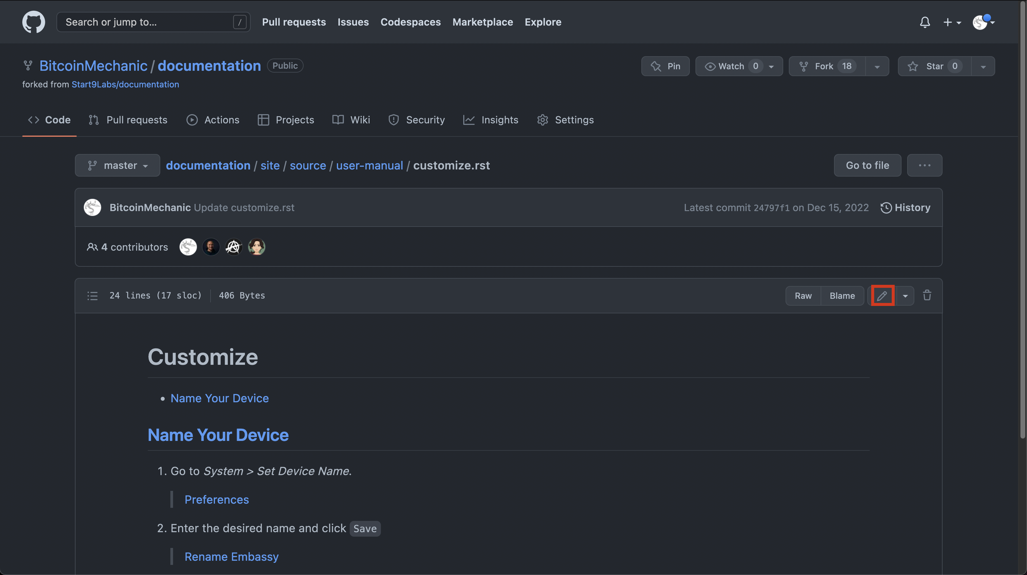Click the GitHub logo home icon
This screenshot has height=575, width=1027.
point(34,22)
